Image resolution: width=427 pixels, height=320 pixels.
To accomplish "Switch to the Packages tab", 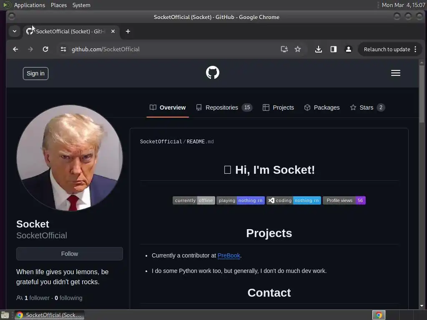I will pos(322,107).
